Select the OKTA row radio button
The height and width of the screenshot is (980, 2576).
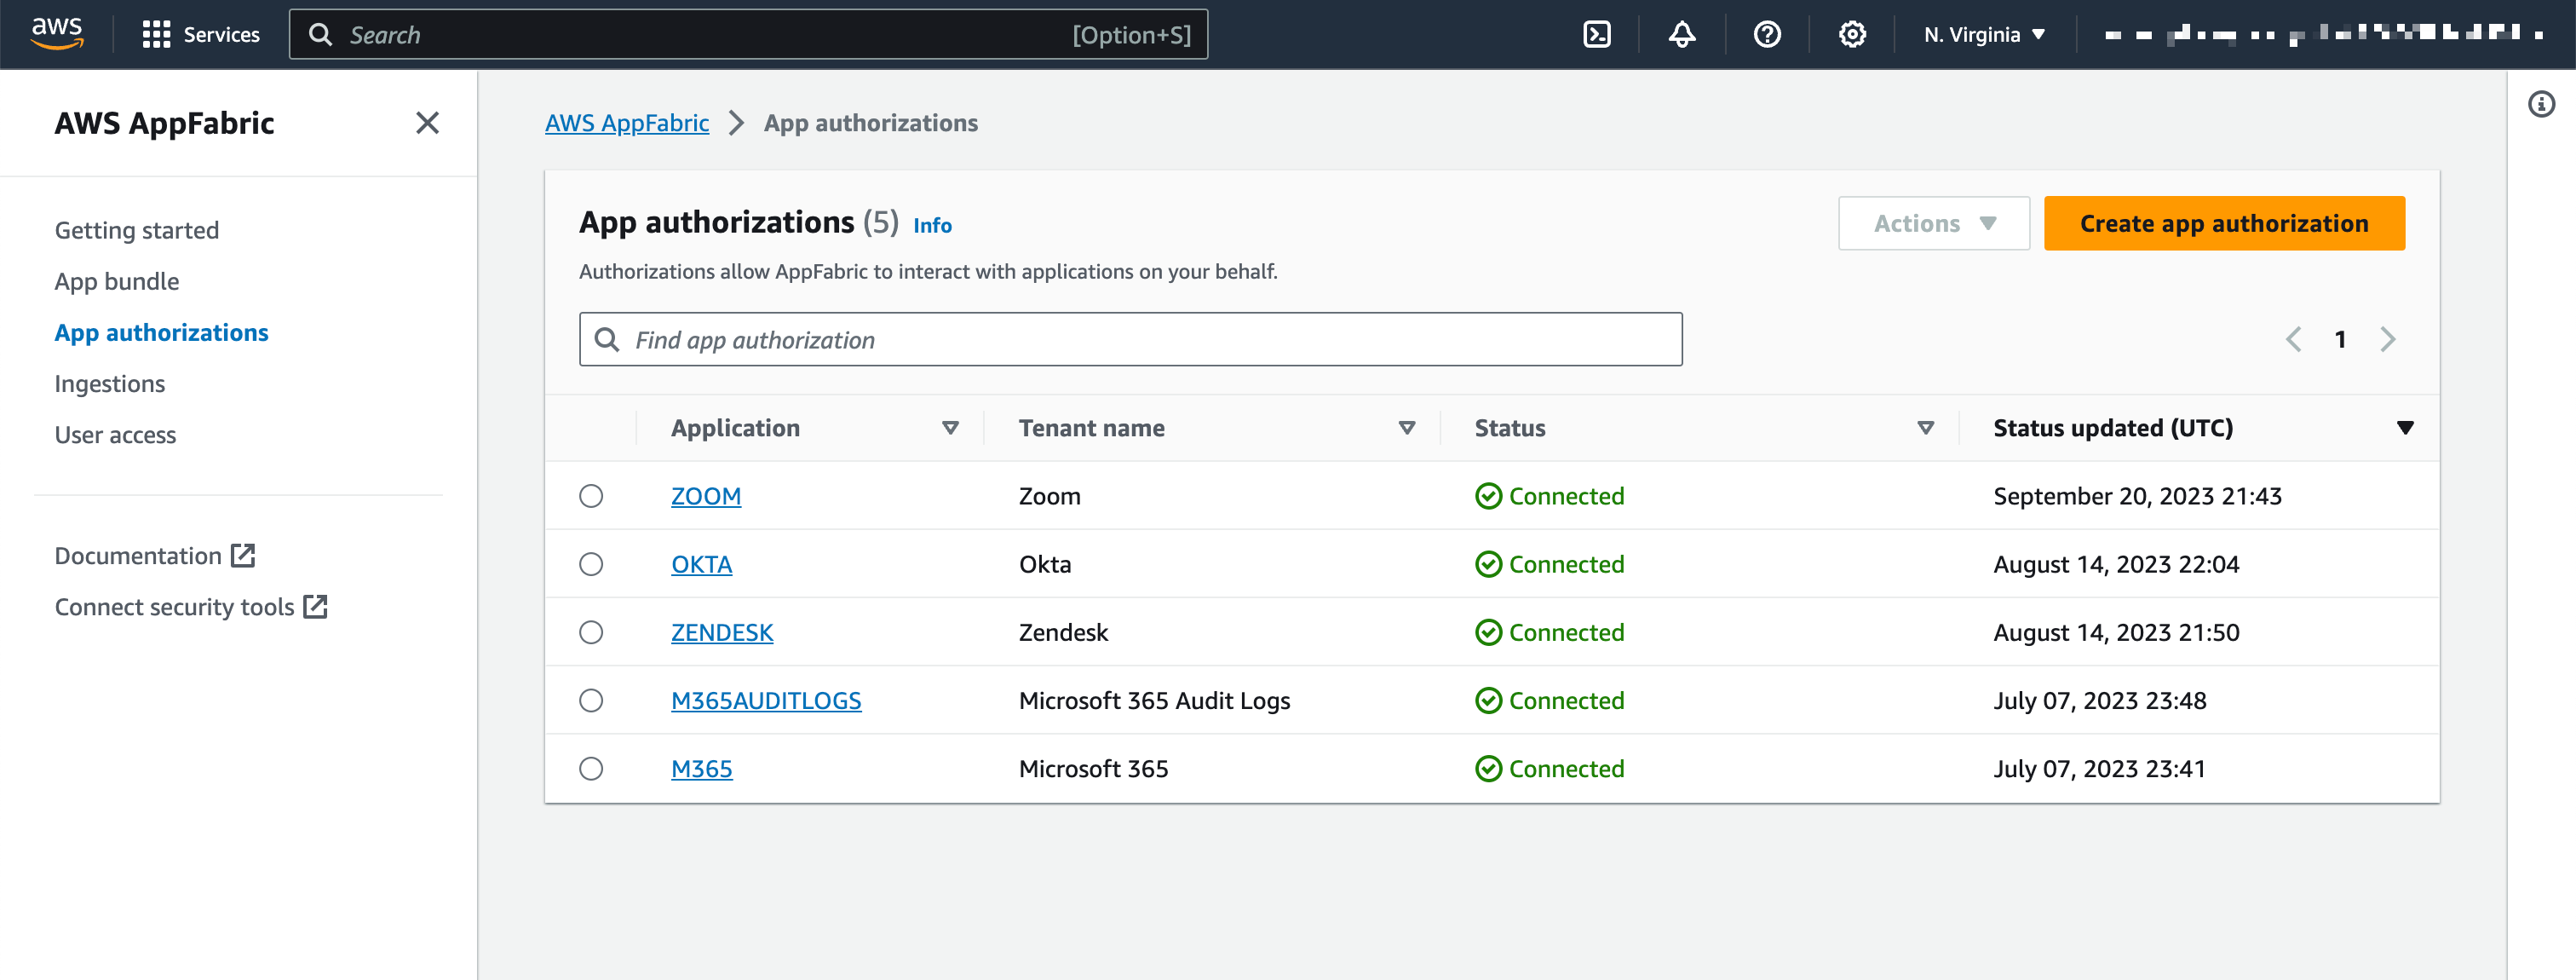[x=591, y=563]
